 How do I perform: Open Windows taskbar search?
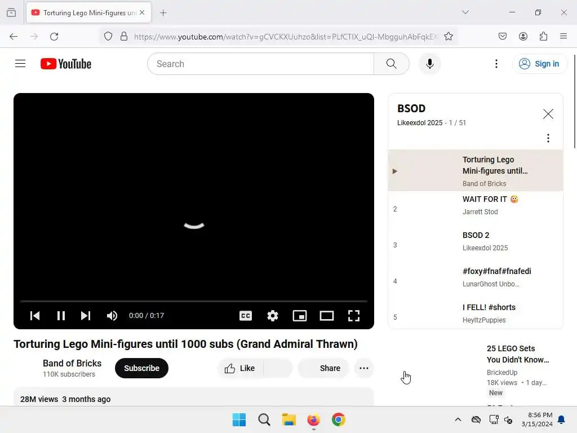coord(264,419)
